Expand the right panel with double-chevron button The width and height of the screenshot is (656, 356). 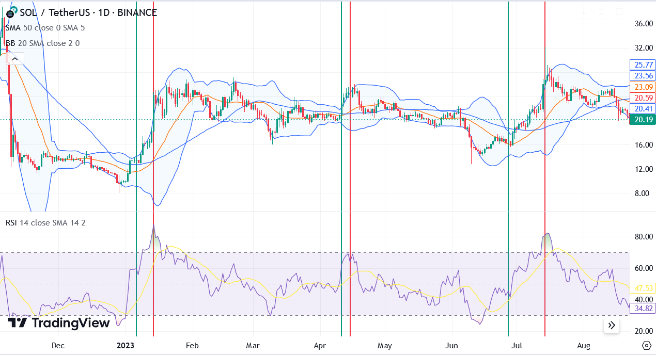(611, 325)
